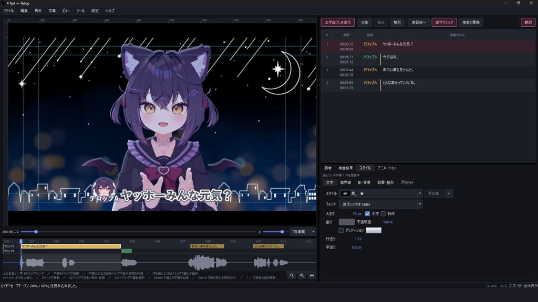Enable the グラデーション checkbox
The width and height of the screenshot is (538, 302).
pos(341,231)
